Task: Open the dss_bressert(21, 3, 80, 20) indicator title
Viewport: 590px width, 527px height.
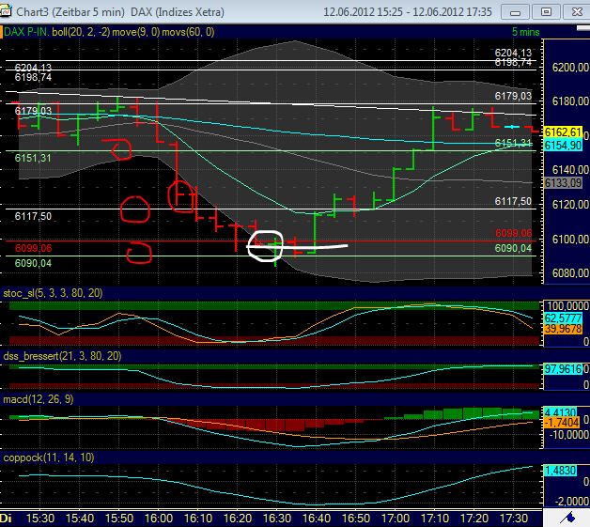Action: (x=62, y=356)
